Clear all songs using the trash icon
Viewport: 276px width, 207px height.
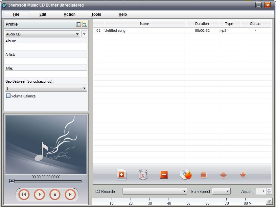pos(143,175)
